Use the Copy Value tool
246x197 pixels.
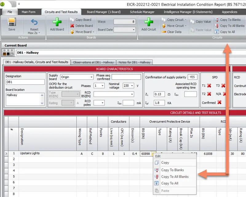pos(201,22)
